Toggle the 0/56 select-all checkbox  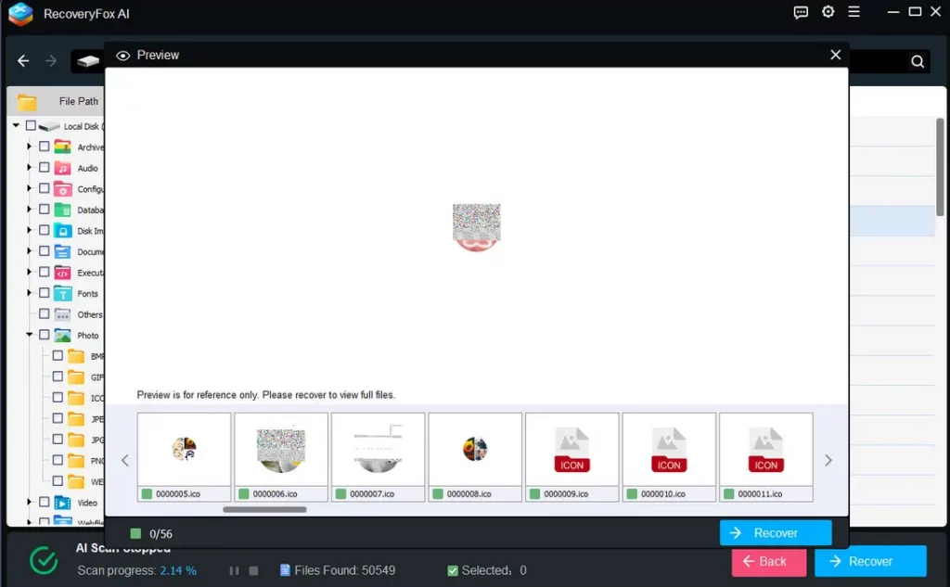pyautogui.click(x=135, y=533)
